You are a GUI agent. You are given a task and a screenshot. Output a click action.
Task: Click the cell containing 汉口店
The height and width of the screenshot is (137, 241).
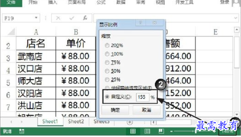36,69
